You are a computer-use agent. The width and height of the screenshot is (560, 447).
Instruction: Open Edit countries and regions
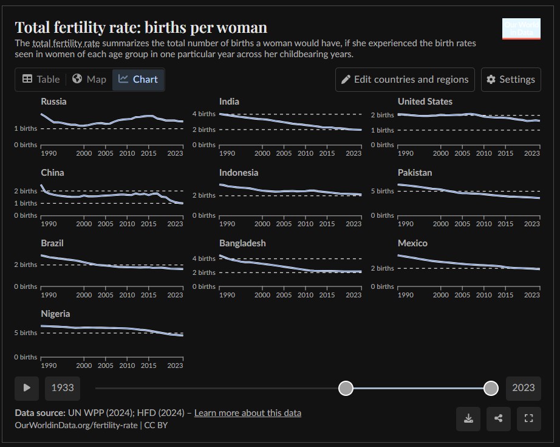point(405,80)
